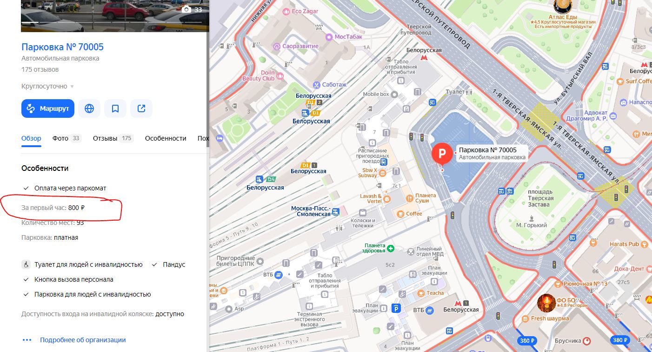Click the Оплата через паркомат feature text
Screen dimensions: 652x352
pyautogui.click(x=70, y=188)
